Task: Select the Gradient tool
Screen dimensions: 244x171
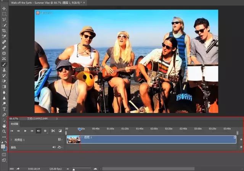Action: coord(4,87)
